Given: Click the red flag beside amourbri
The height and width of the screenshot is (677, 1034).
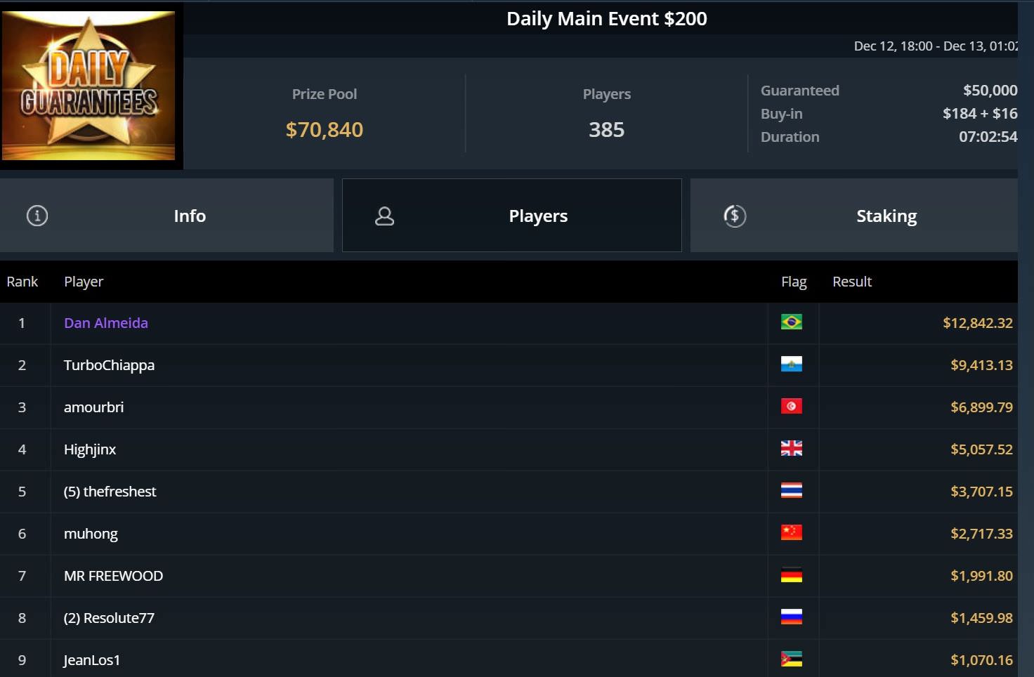Looking at the screenshot, I should [791, 407].
